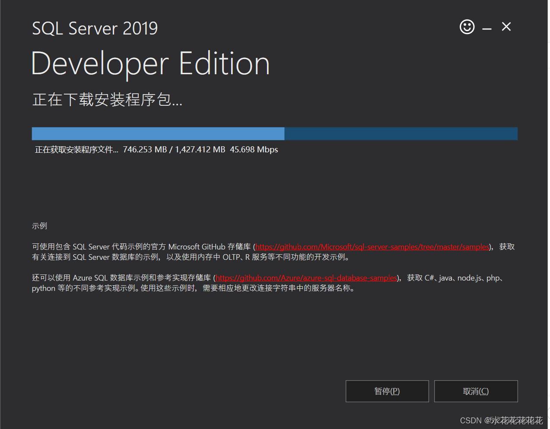
Task: Open the Azure azure-sql-database-samples GitHub link
Action: (306, 278)
